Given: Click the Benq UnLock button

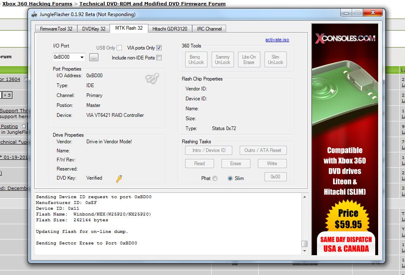Looking at the screenshot, I should point(196,59).
